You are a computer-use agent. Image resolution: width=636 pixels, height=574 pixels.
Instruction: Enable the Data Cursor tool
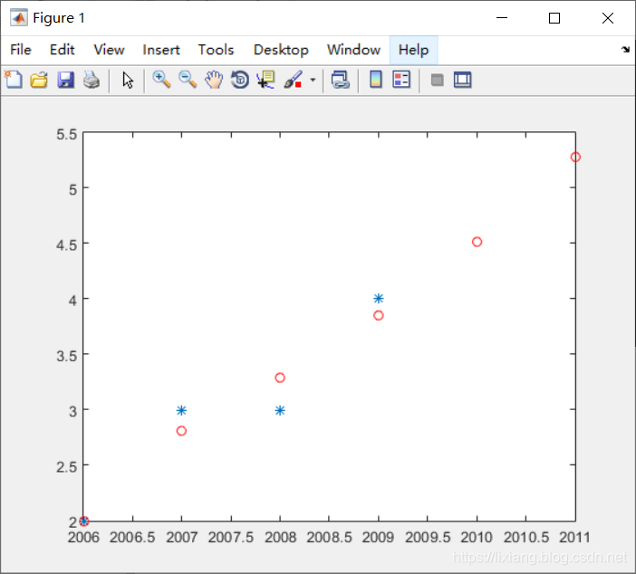pos(266,80)
